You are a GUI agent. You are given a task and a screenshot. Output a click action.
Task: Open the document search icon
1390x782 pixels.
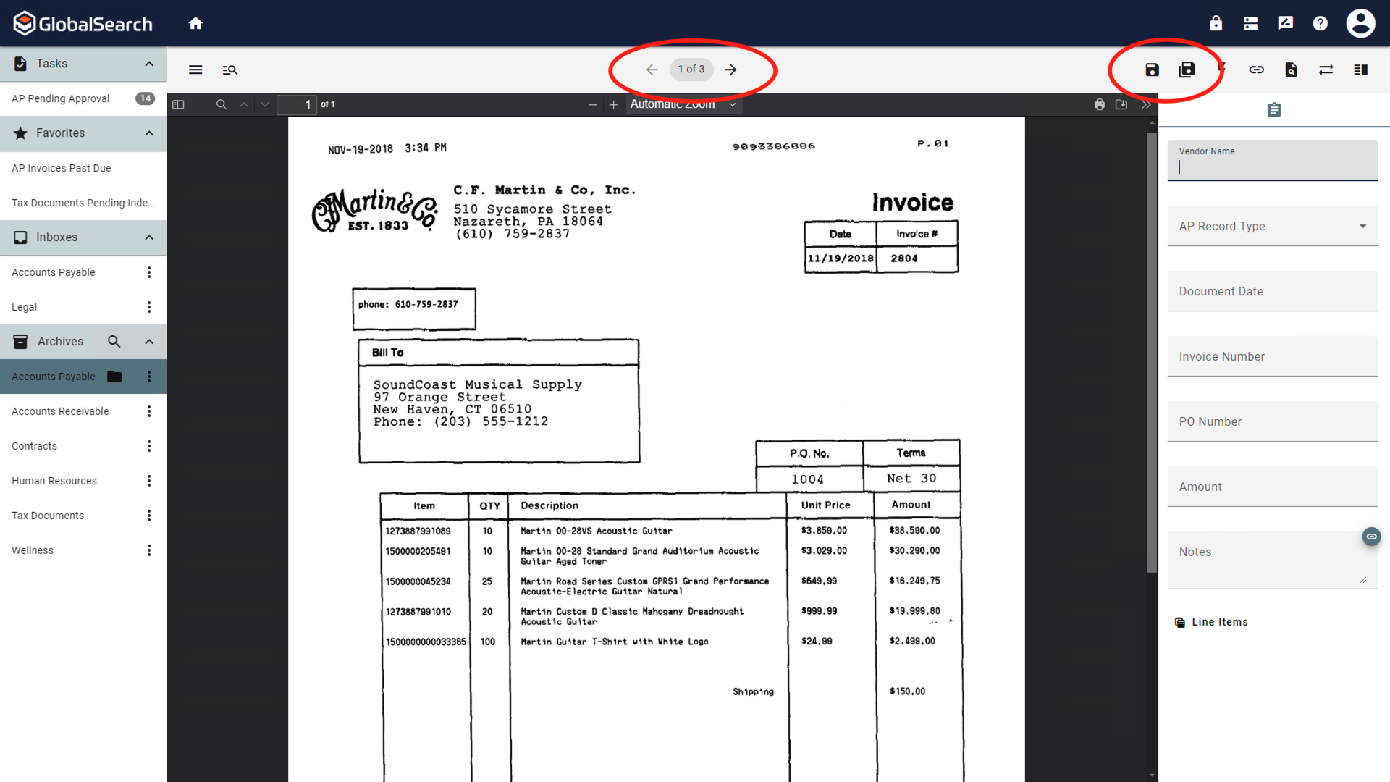click(x=1292, y=70)
